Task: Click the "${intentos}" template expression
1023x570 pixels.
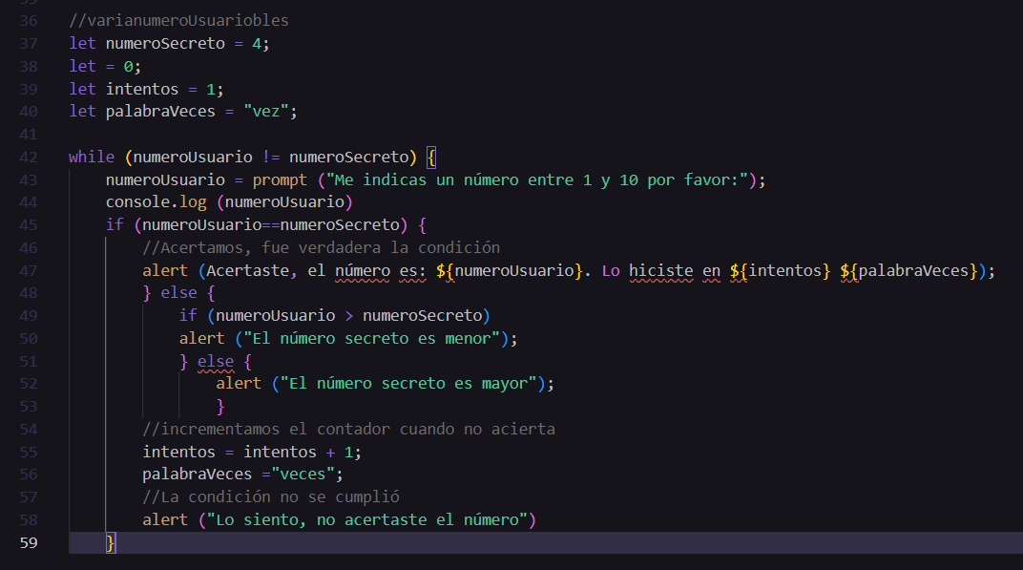Action: click(x=781, y=271)
